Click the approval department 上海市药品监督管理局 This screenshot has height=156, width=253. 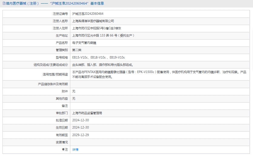[x=87, y=113]
